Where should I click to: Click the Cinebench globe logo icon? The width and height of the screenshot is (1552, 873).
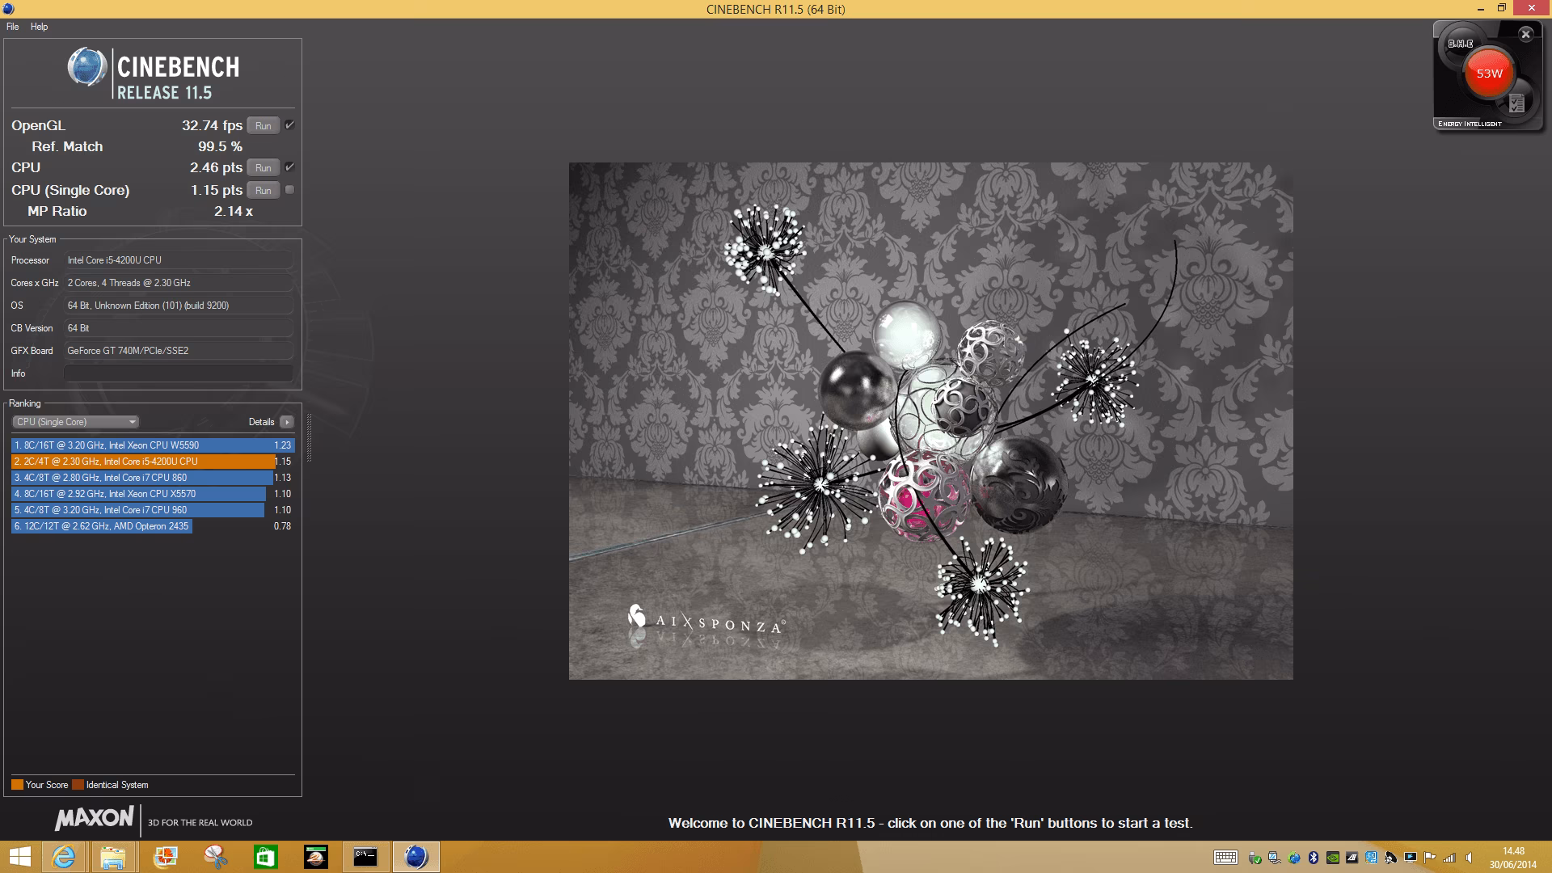(87, 67)
